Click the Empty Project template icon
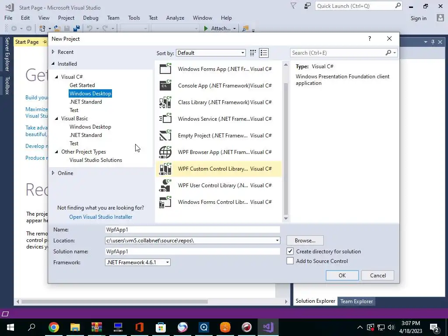 click(x=165, y=135)
